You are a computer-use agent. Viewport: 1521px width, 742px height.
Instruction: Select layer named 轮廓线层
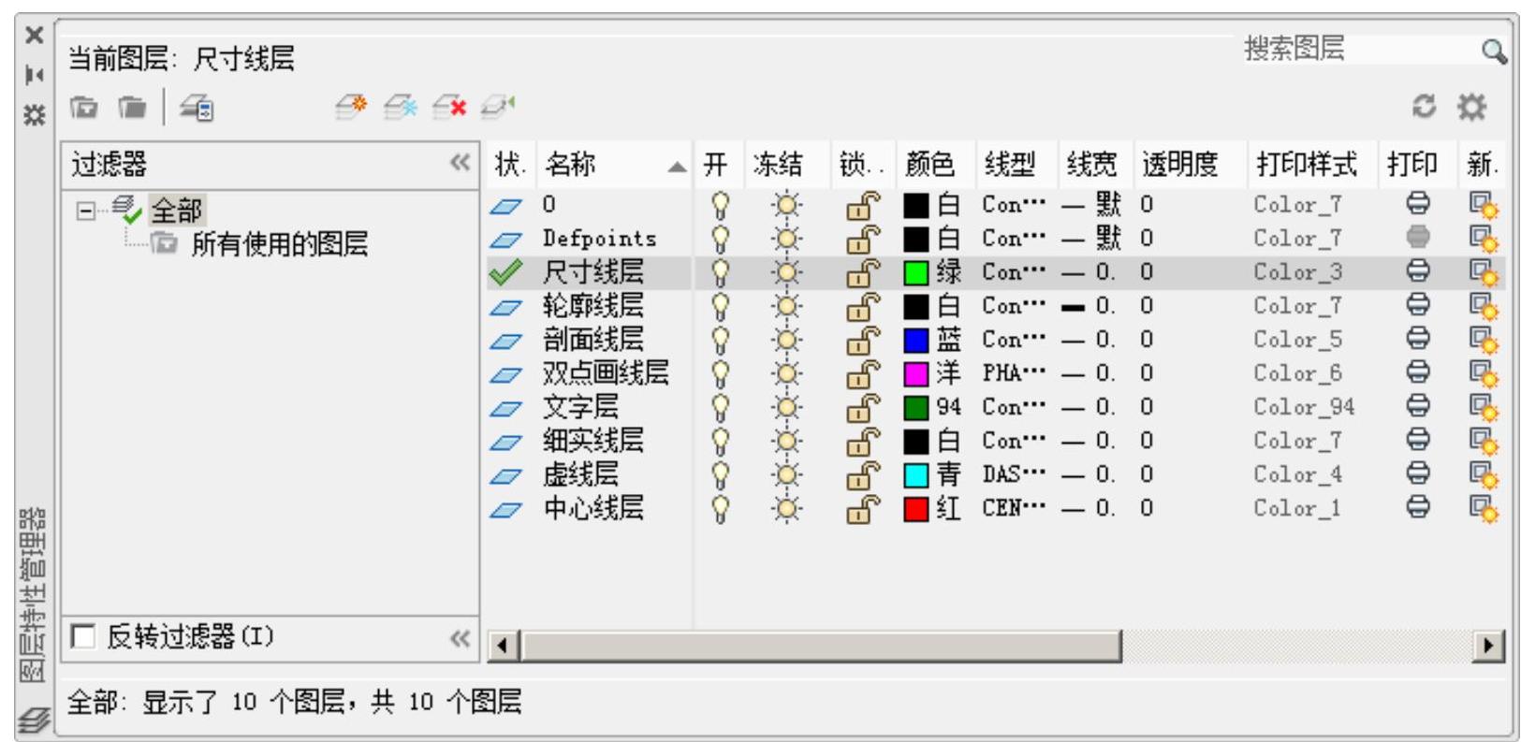[592, 306]
